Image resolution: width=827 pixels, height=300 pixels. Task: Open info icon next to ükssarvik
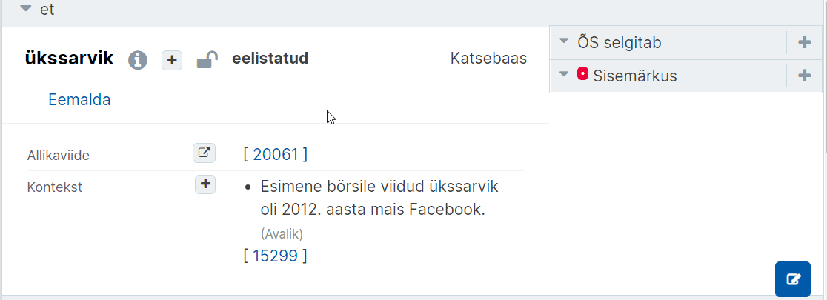138,59
